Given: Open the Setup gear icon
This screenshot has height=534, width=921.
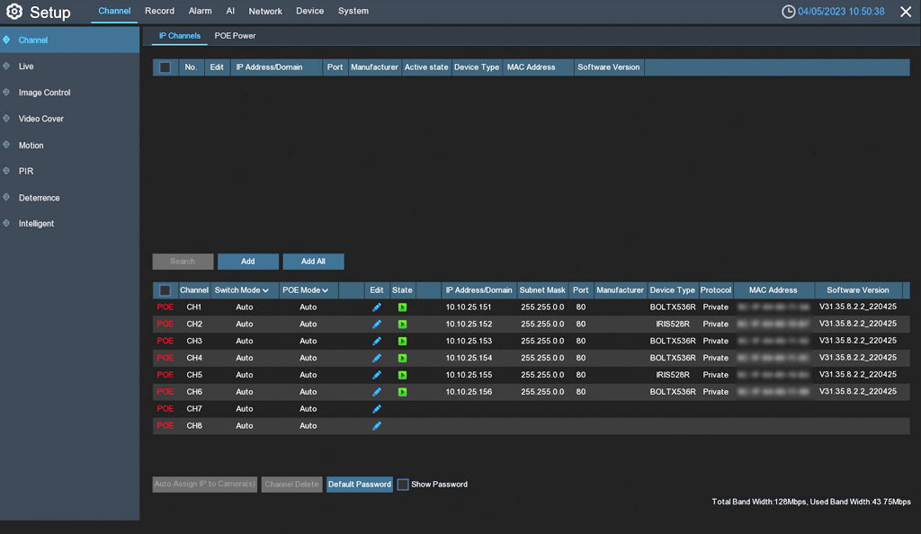Looking at the screenshot, I should 13,11.
